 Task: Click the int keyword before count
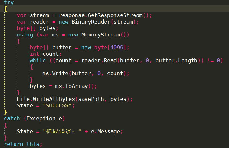point(35,54)
